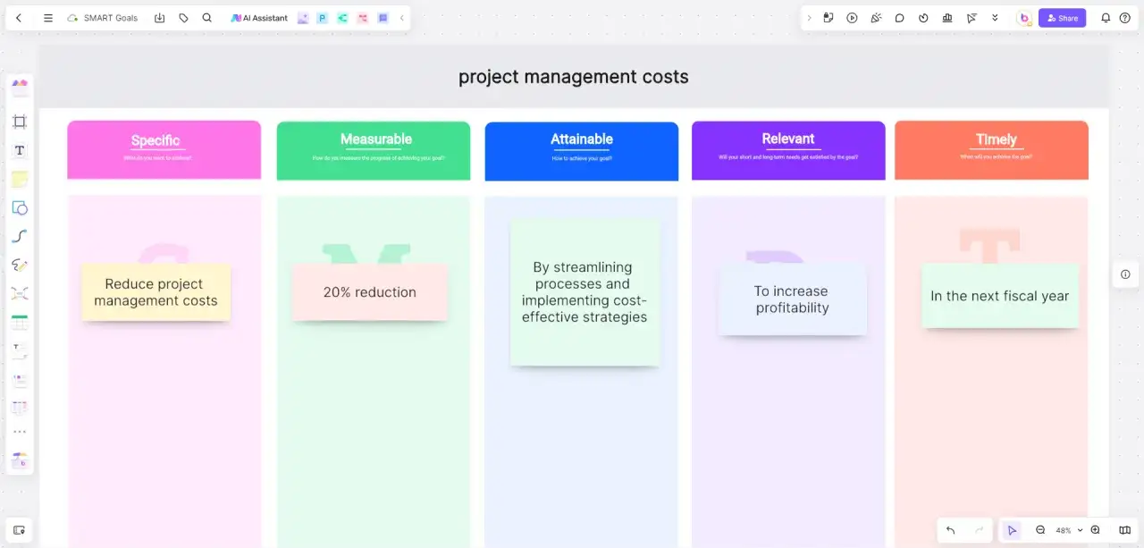
Task: Select the In the next fiscal year note
Action: point(1000,296)
